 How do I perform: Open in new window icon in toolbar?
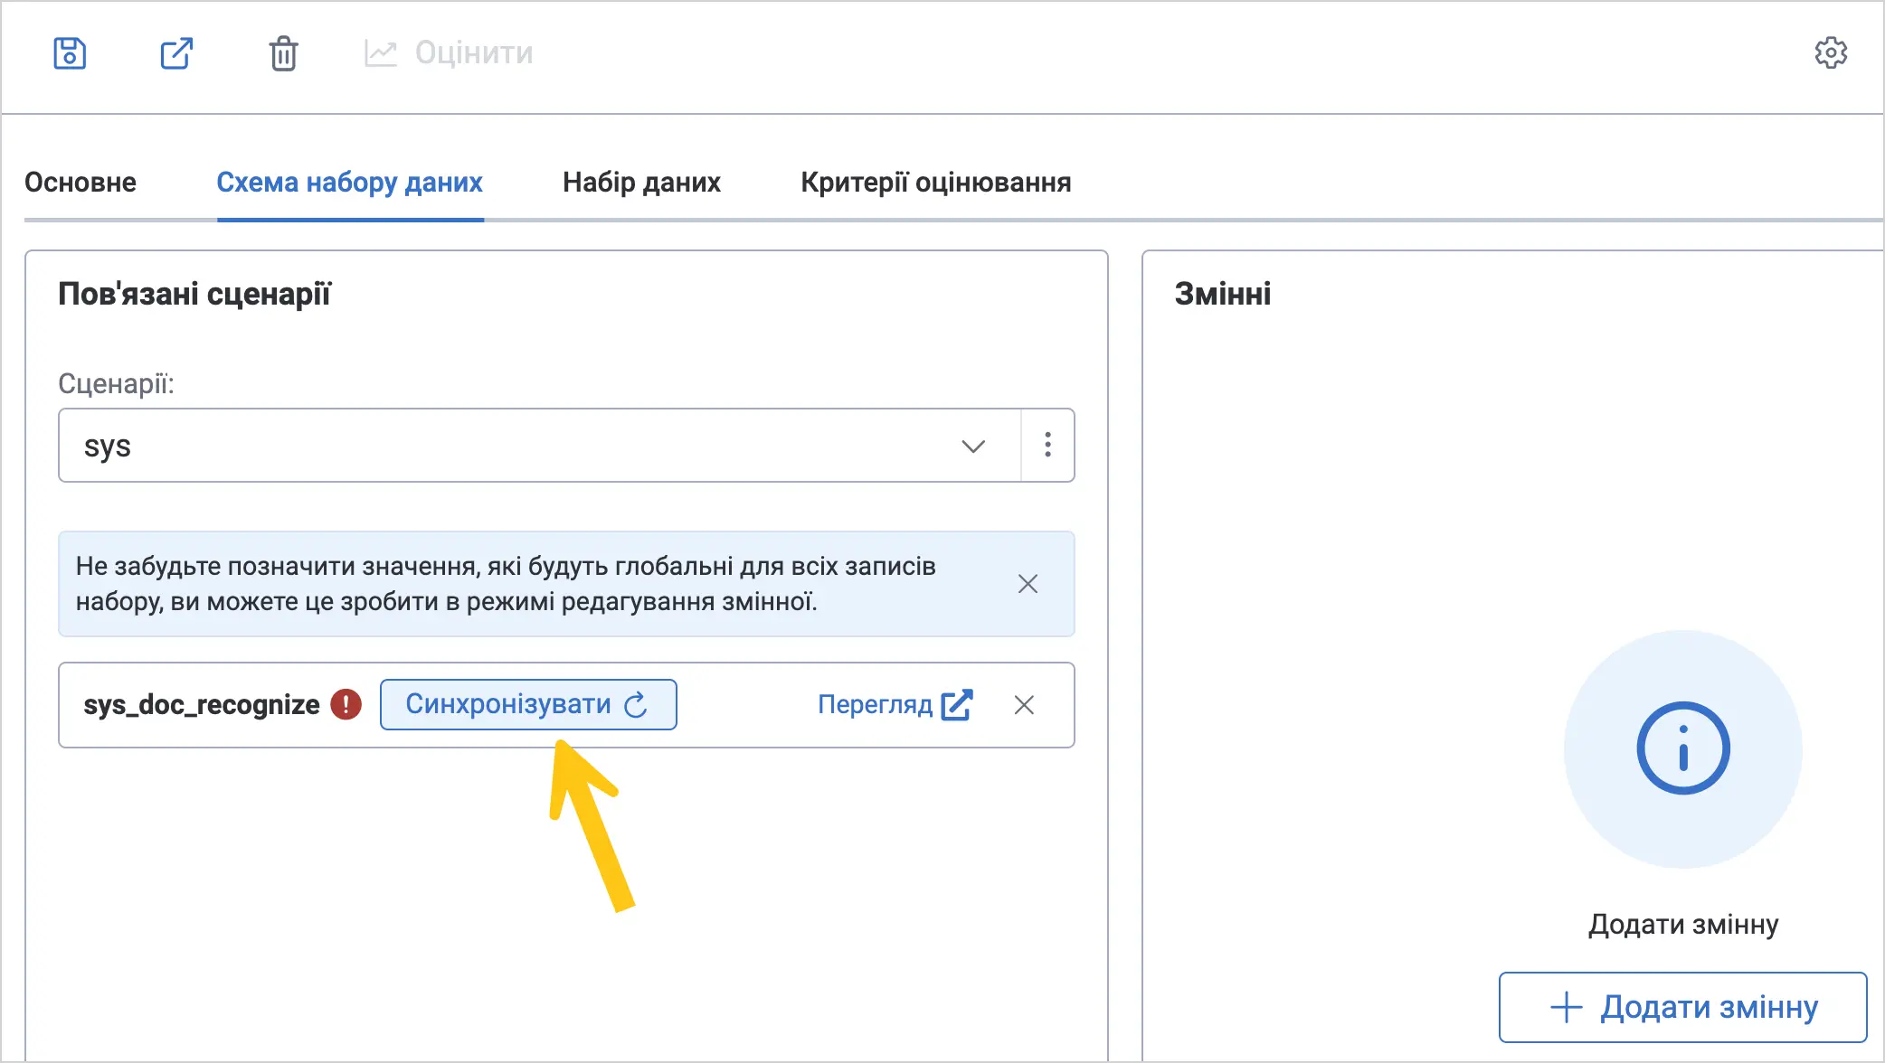(x=176, y=53)
